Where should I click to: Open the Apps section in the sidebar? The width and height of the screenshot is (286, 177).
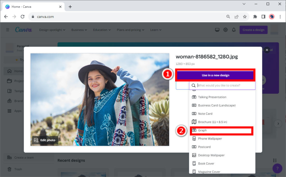[x=17, y=111]
